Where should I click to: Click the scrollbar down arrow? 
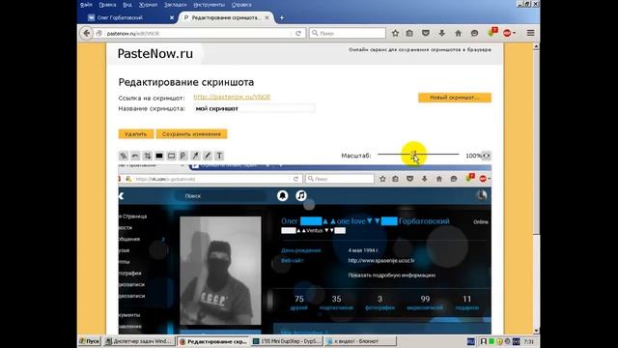click(536, 331)
